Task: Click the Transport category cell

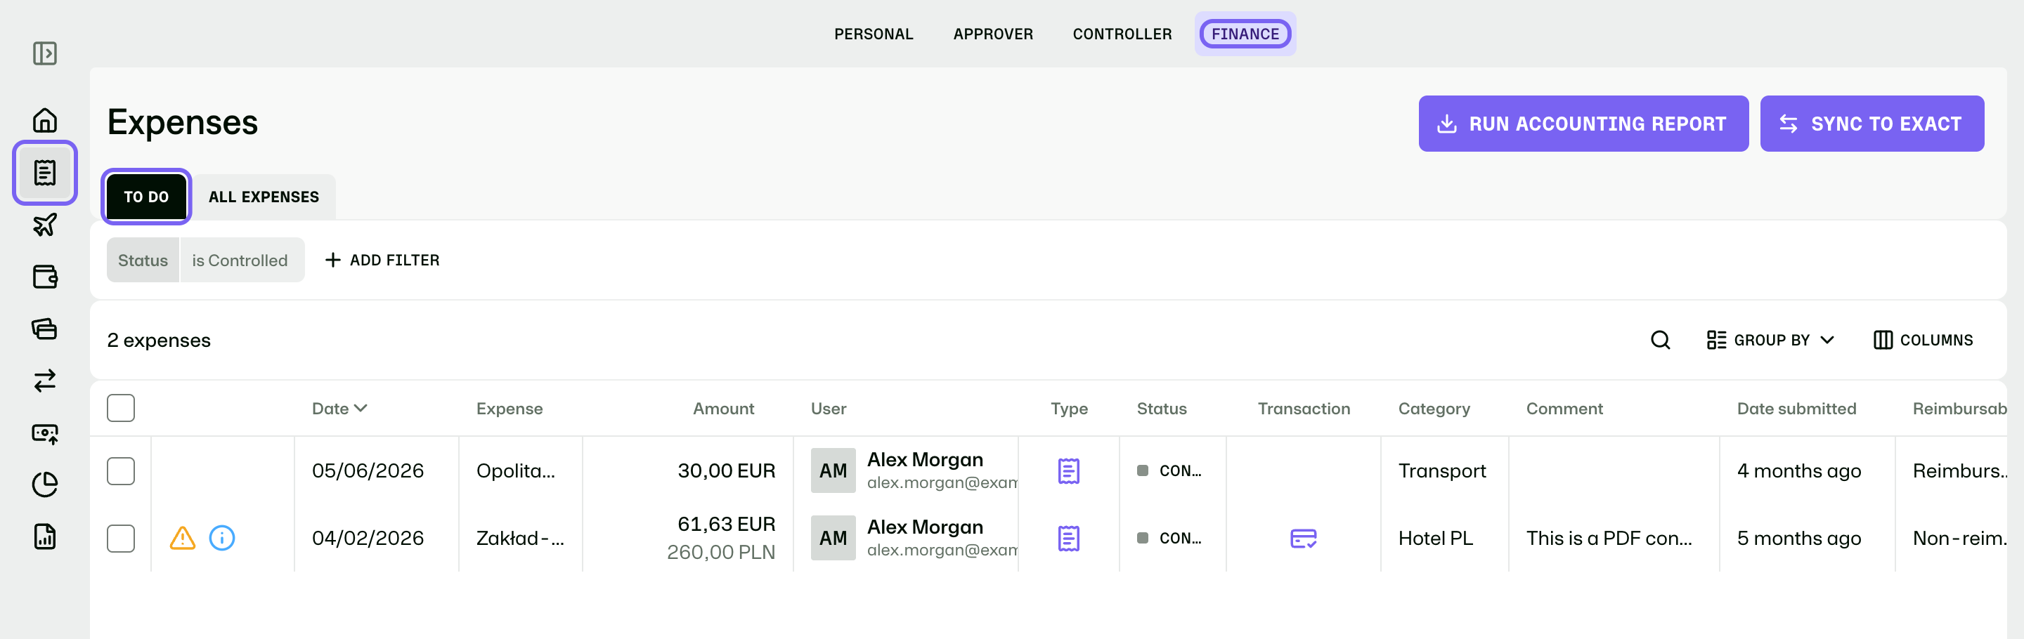Action: click(1442, 471)
